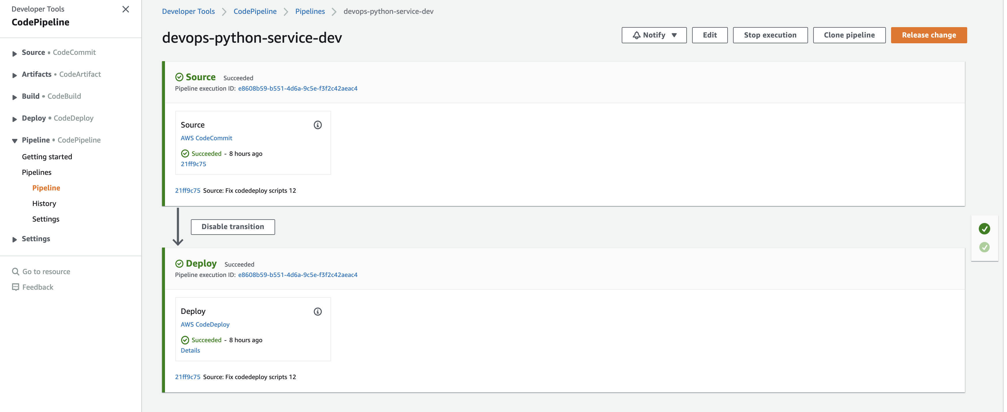Click the Feedback speech bubble icon

(x=16, y=287)
